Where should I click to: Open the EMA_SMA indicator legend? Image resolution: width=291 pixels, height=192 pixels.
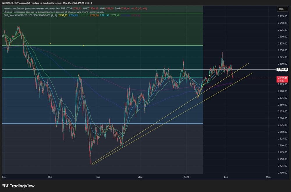tap(30, 15)
